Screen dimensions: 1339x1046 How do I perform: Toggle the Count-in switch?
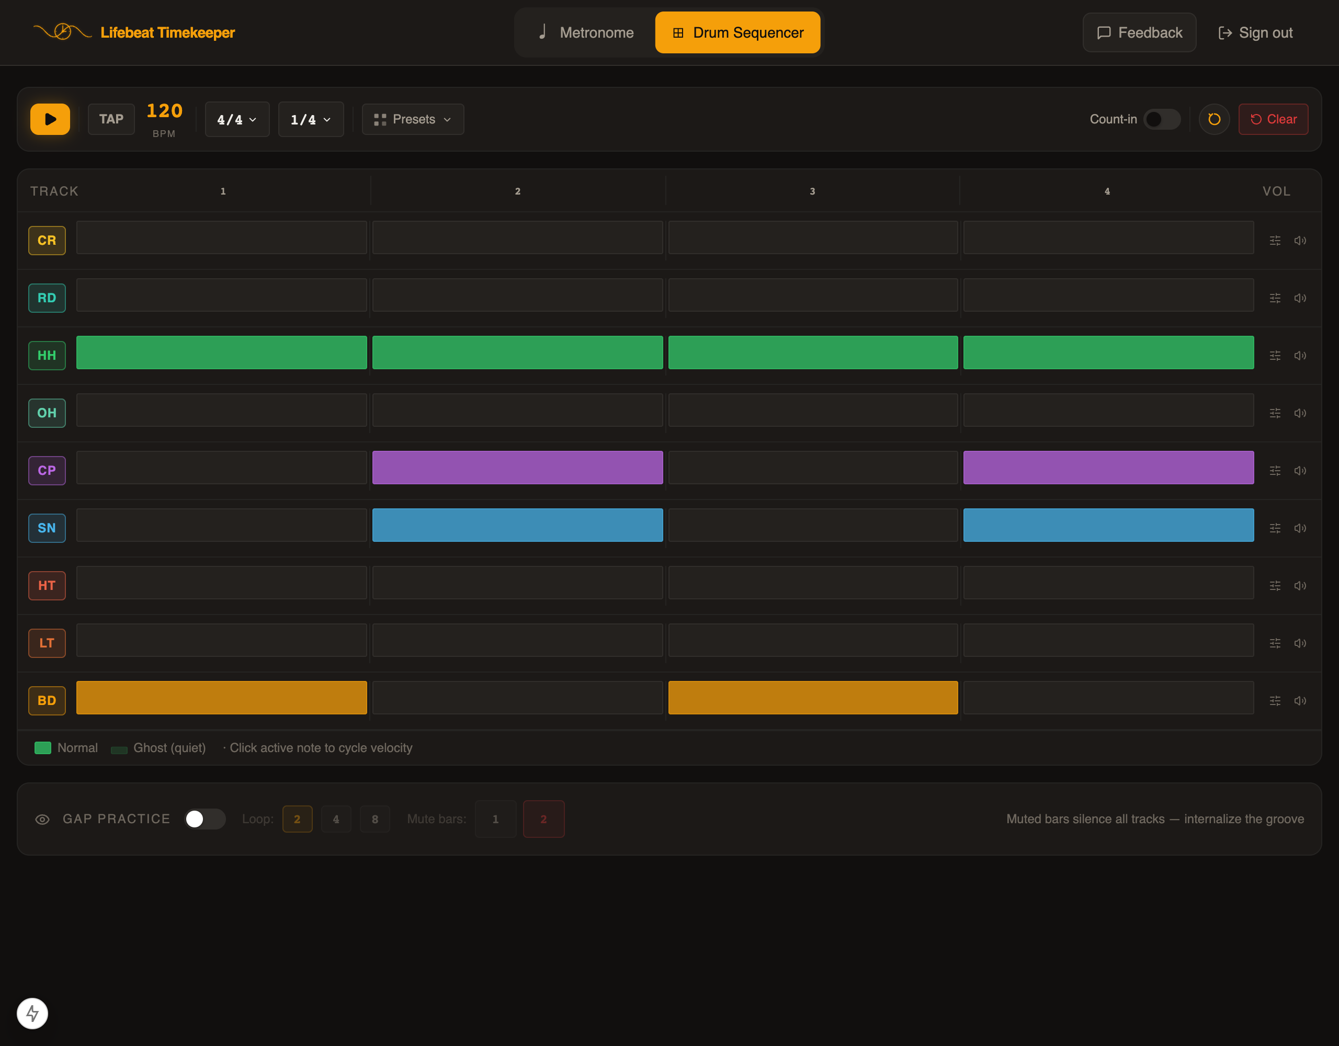click(x=1162, y=119)
